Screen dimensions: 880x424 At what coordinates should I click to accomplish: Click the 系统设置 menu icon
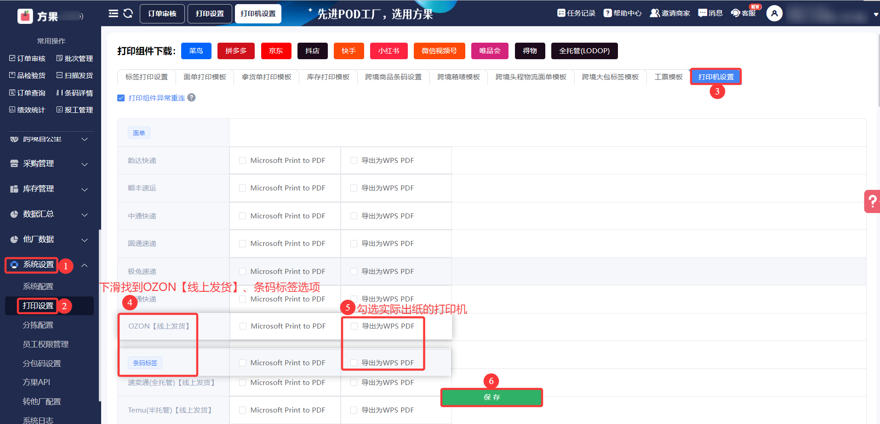click(x=14, y=265)
